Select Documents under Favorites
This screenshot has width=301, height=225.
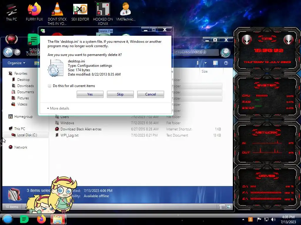(26, 92)
